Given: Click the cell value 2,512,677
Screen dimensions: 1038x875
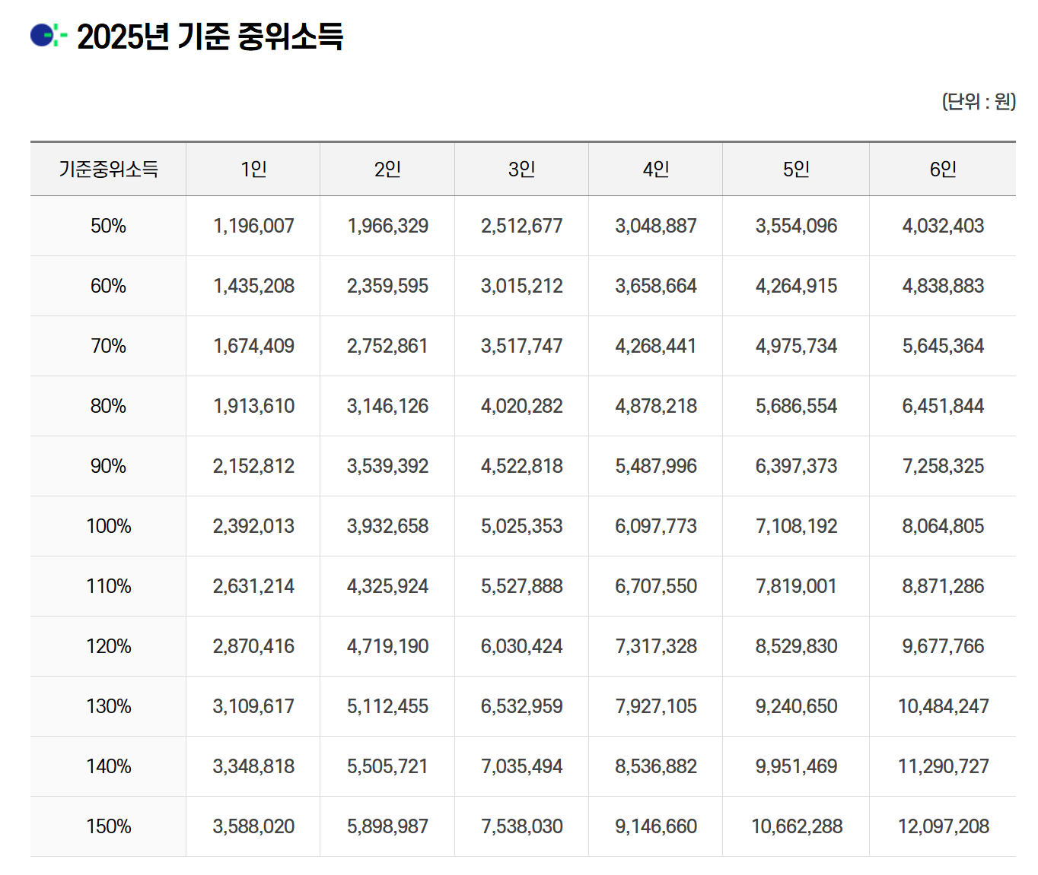Looking at the screenshot, I should 522,226.
